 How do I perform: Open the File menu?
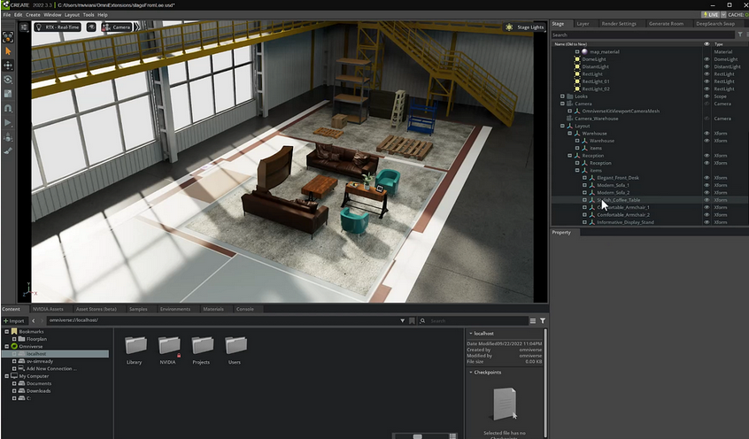(7, 15)
